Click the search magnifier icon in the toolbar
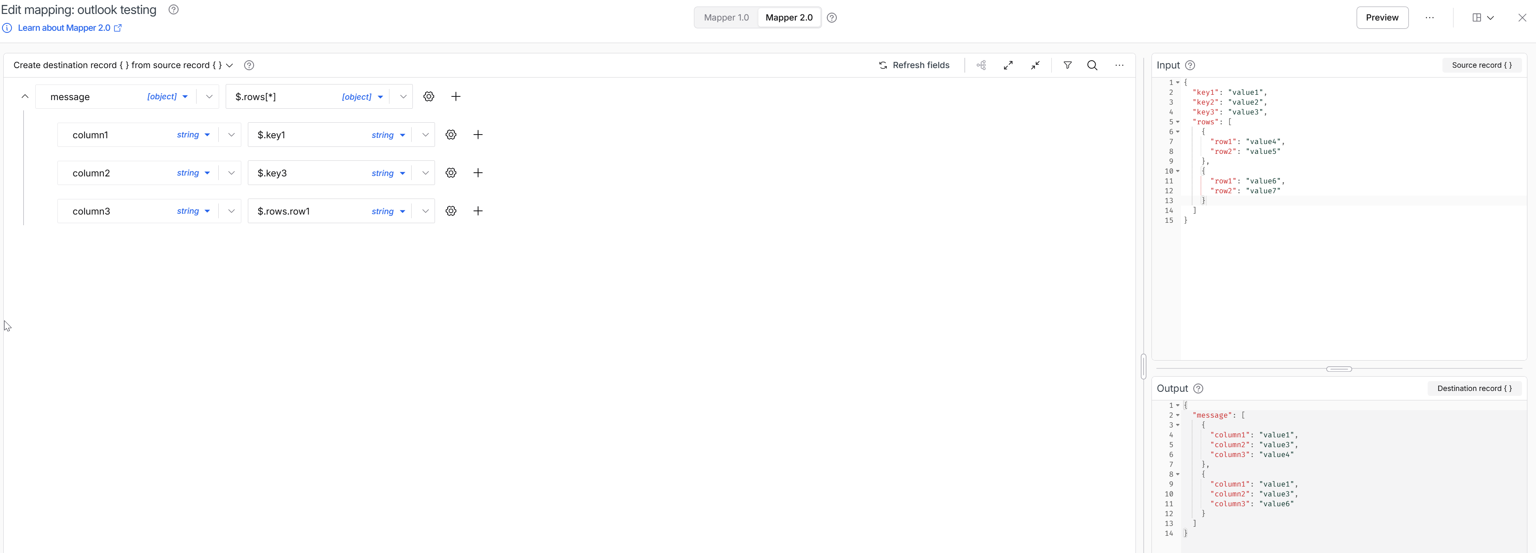1536x553 pixels. pos(1092,66)
